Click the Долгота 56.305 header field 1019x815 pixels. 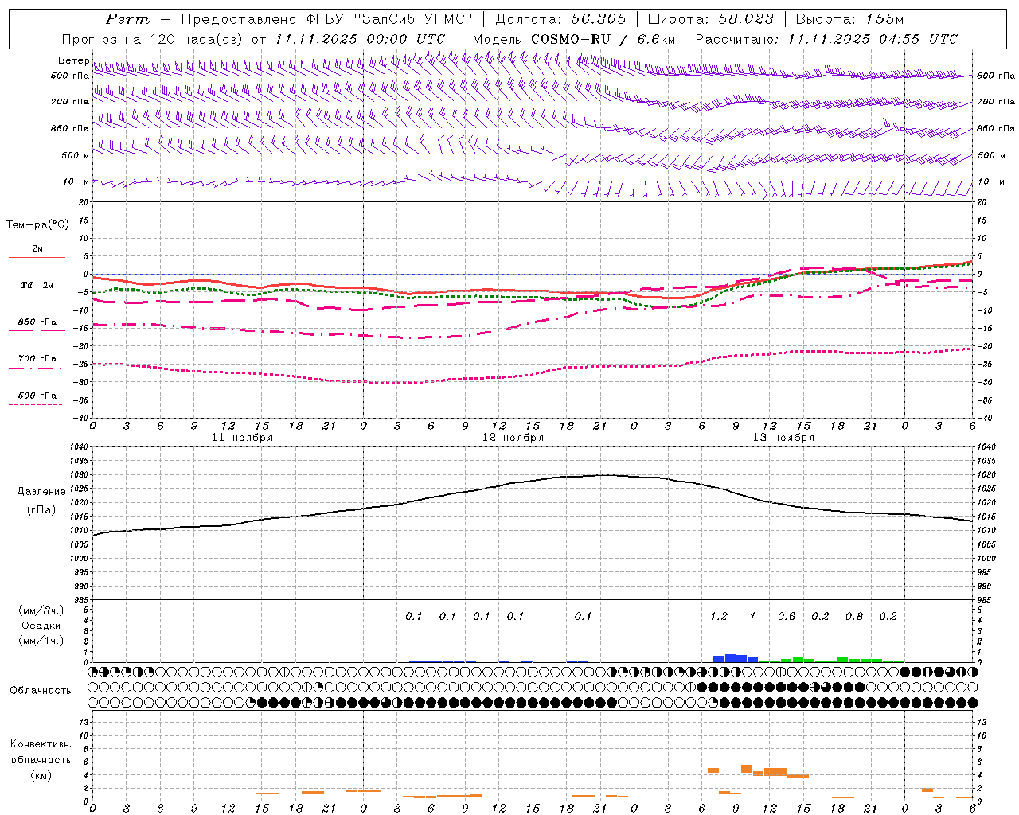[561, 19]
